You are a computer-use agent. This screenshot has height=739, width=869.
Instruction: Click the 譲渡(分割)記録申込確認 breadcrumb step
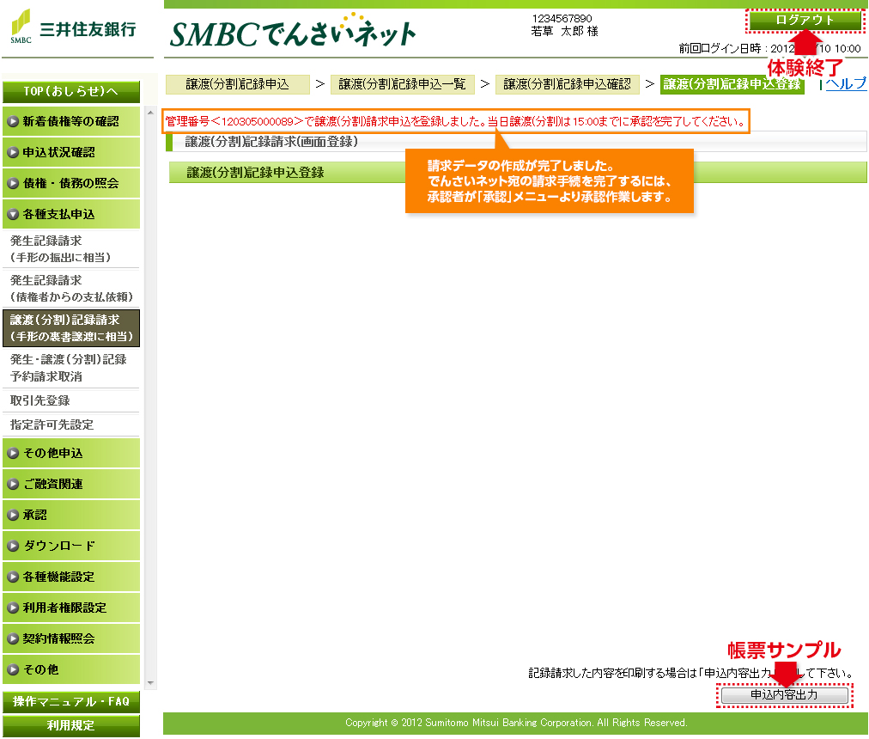[567, 84]
